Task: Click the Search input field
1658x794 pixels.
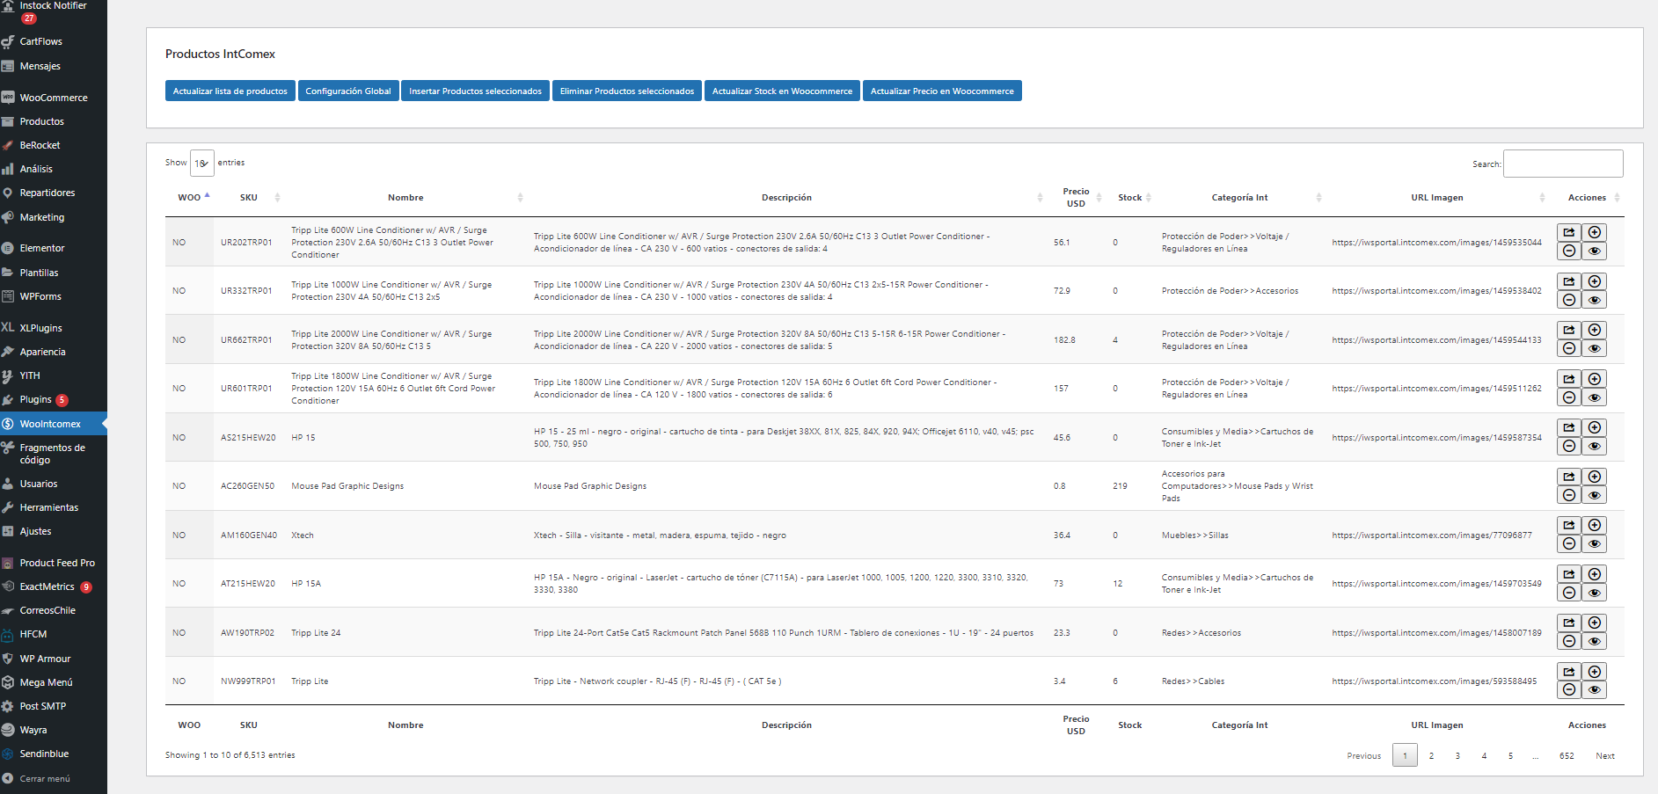Action: (1563, 164)
